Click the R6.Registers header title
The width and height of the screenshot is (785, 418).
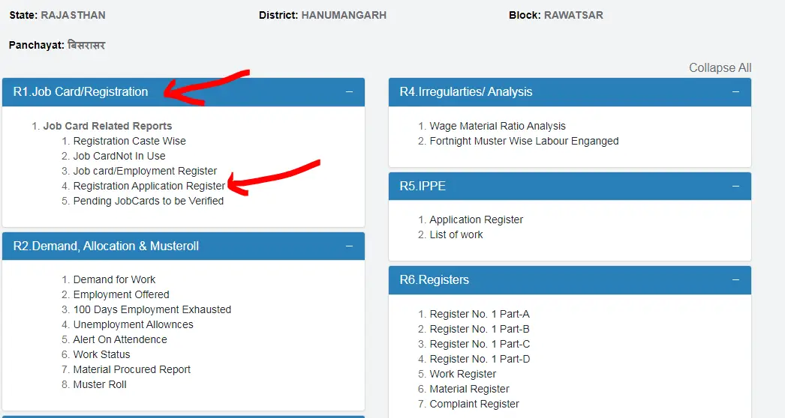tap(434, 280)
